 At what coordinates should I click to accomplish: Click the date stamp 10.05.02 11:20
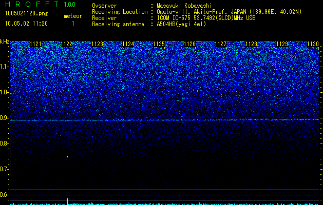26,24
